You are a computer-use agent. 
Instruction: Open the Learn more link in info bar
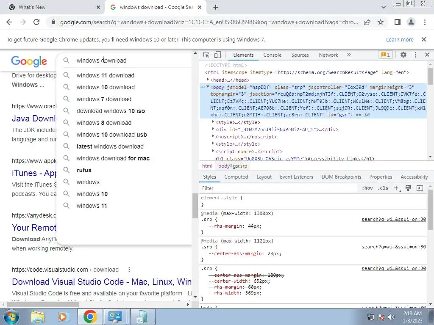click(400, 39)
